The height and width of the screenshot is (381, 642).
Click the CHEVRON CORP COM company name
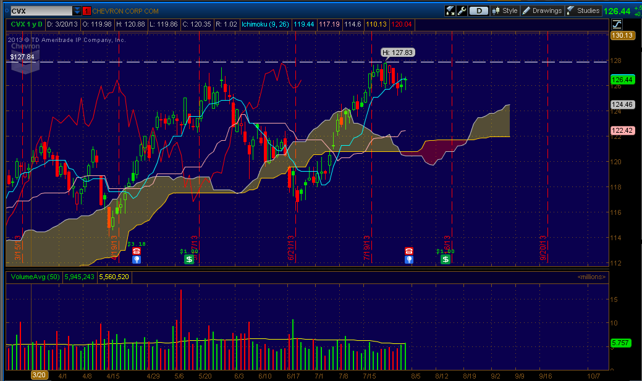[125, 11]
